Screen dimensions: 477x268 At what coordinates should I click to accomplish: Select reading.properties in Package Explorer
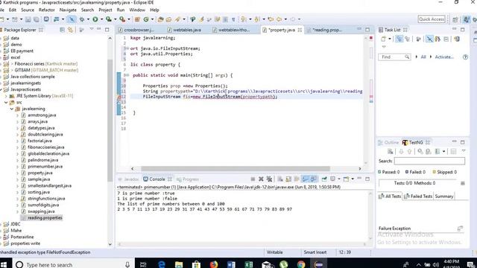click(x=45, y=218)
